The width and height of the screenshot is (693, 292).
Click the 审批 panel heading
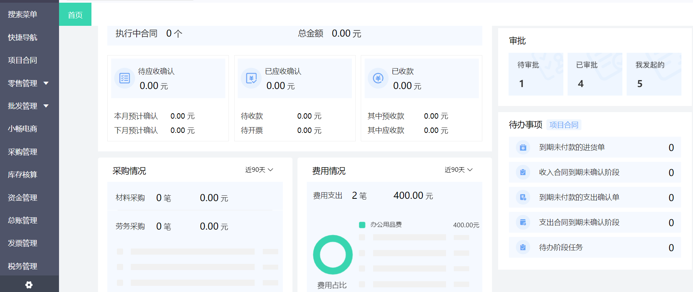click(x=517, y=40)
